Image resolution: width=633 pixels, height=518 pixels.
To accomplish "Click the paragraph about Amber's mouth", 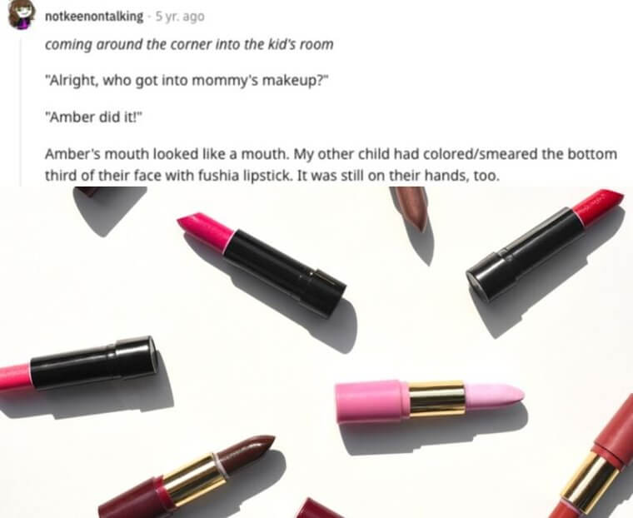I will point(331,165).
